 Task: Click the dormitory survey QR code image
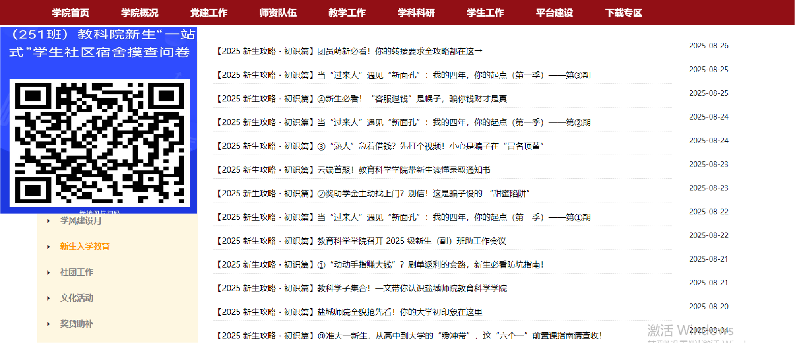[99, 143]
